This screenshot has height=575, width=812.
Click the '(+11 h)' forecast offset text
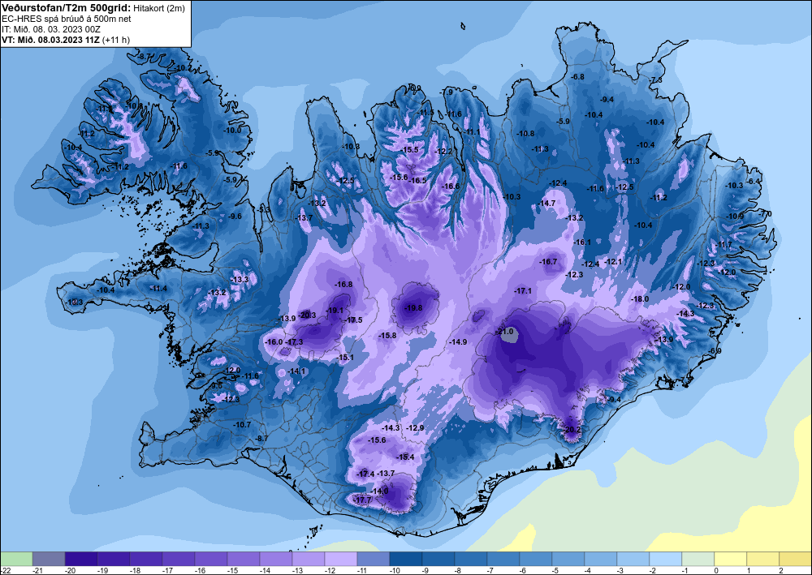coord(116,40)
